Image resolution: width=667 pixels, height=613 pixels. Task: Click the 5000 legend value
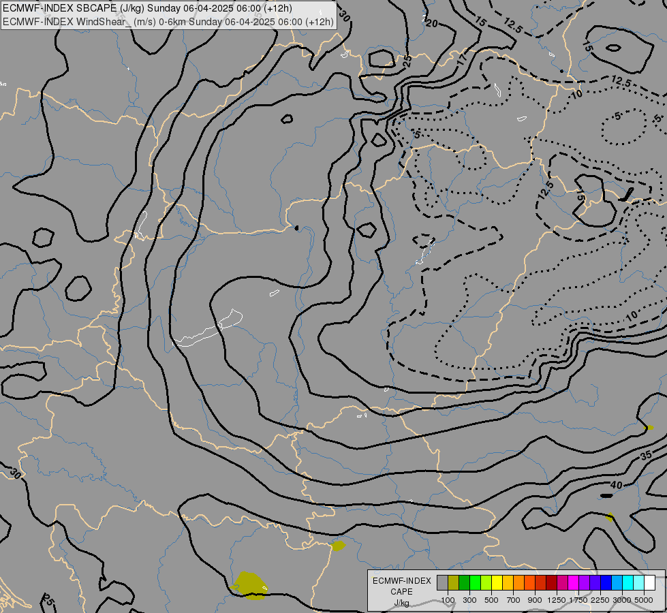click(x=644, y=600)
